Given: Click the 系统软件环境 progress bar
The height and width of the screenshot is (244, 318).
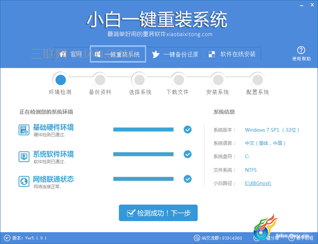Looking at the screenshot, I should (143, 154).
